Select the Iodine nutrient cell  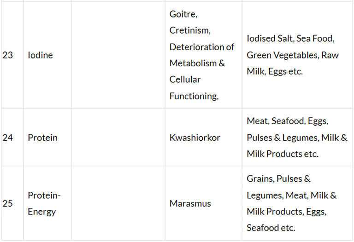[40, 55]
